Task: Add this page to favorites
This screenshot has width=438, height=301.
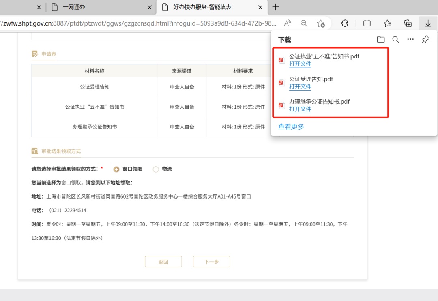Action: click(x=321, y=23)
